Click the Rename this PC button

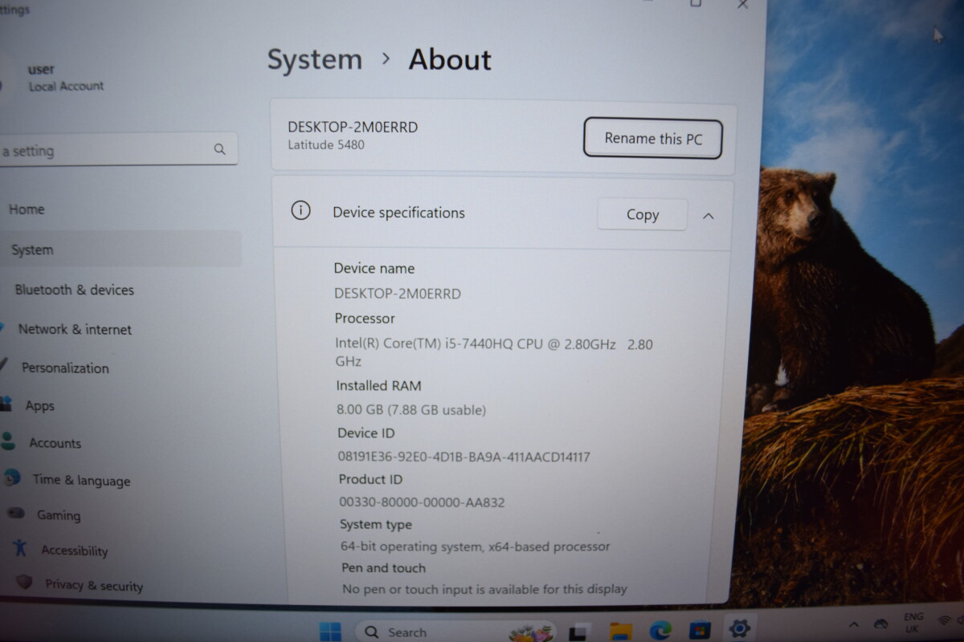click(653, 139)
